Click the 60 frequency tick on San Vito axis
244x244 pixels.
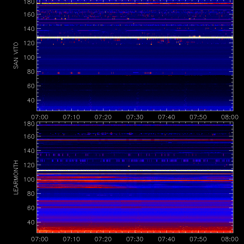click(31, 86)
